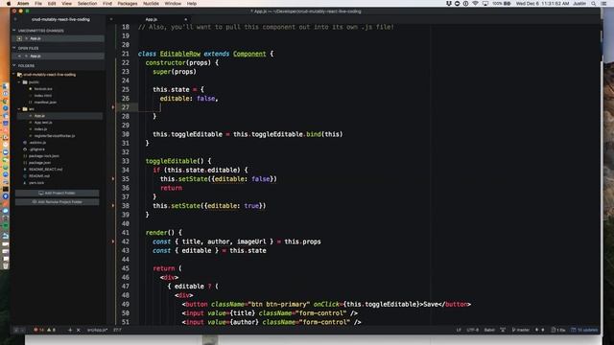Screen dimensions: 614x345
Task: Click the word Component on line 21
Action: (249, 54)
